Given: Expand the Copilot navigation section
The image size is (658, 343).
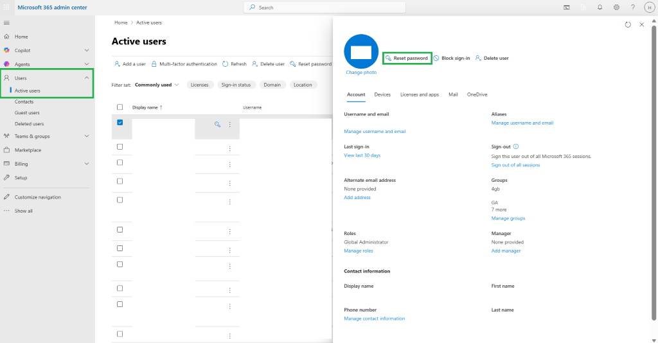Looking at the screenshot, I should point(87,50).
